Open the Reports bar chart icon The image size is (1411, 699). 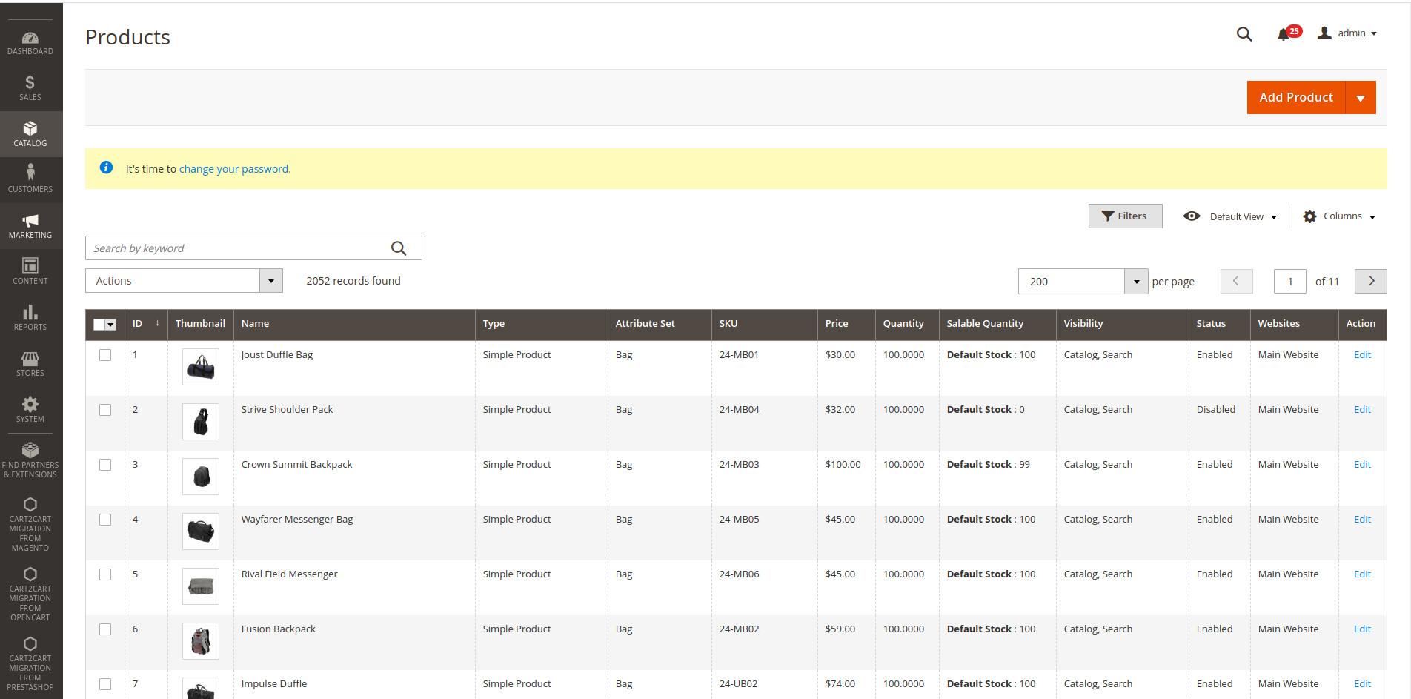click(30, 318)
